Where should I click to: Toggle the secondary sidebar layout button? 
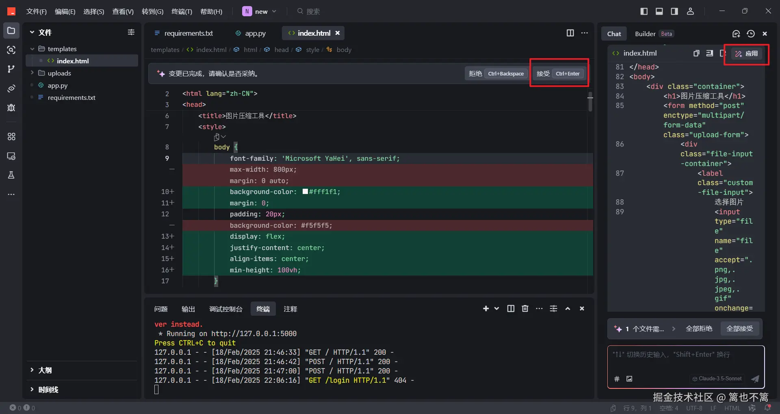[x=674, y=11]
